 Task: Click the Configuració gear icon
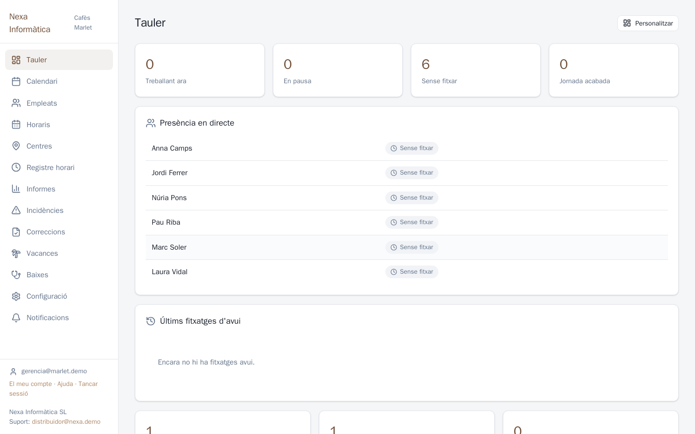point(16,296)
